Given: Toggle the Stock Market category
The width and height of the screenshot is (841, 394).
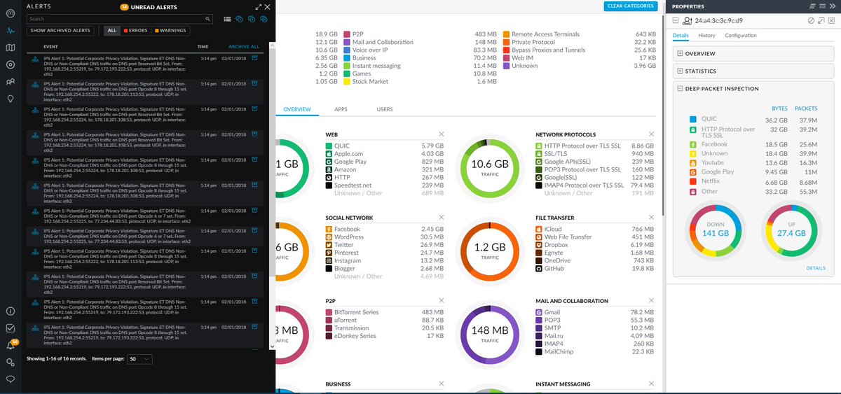Looking at the screenshot, I should pos(365,82).
